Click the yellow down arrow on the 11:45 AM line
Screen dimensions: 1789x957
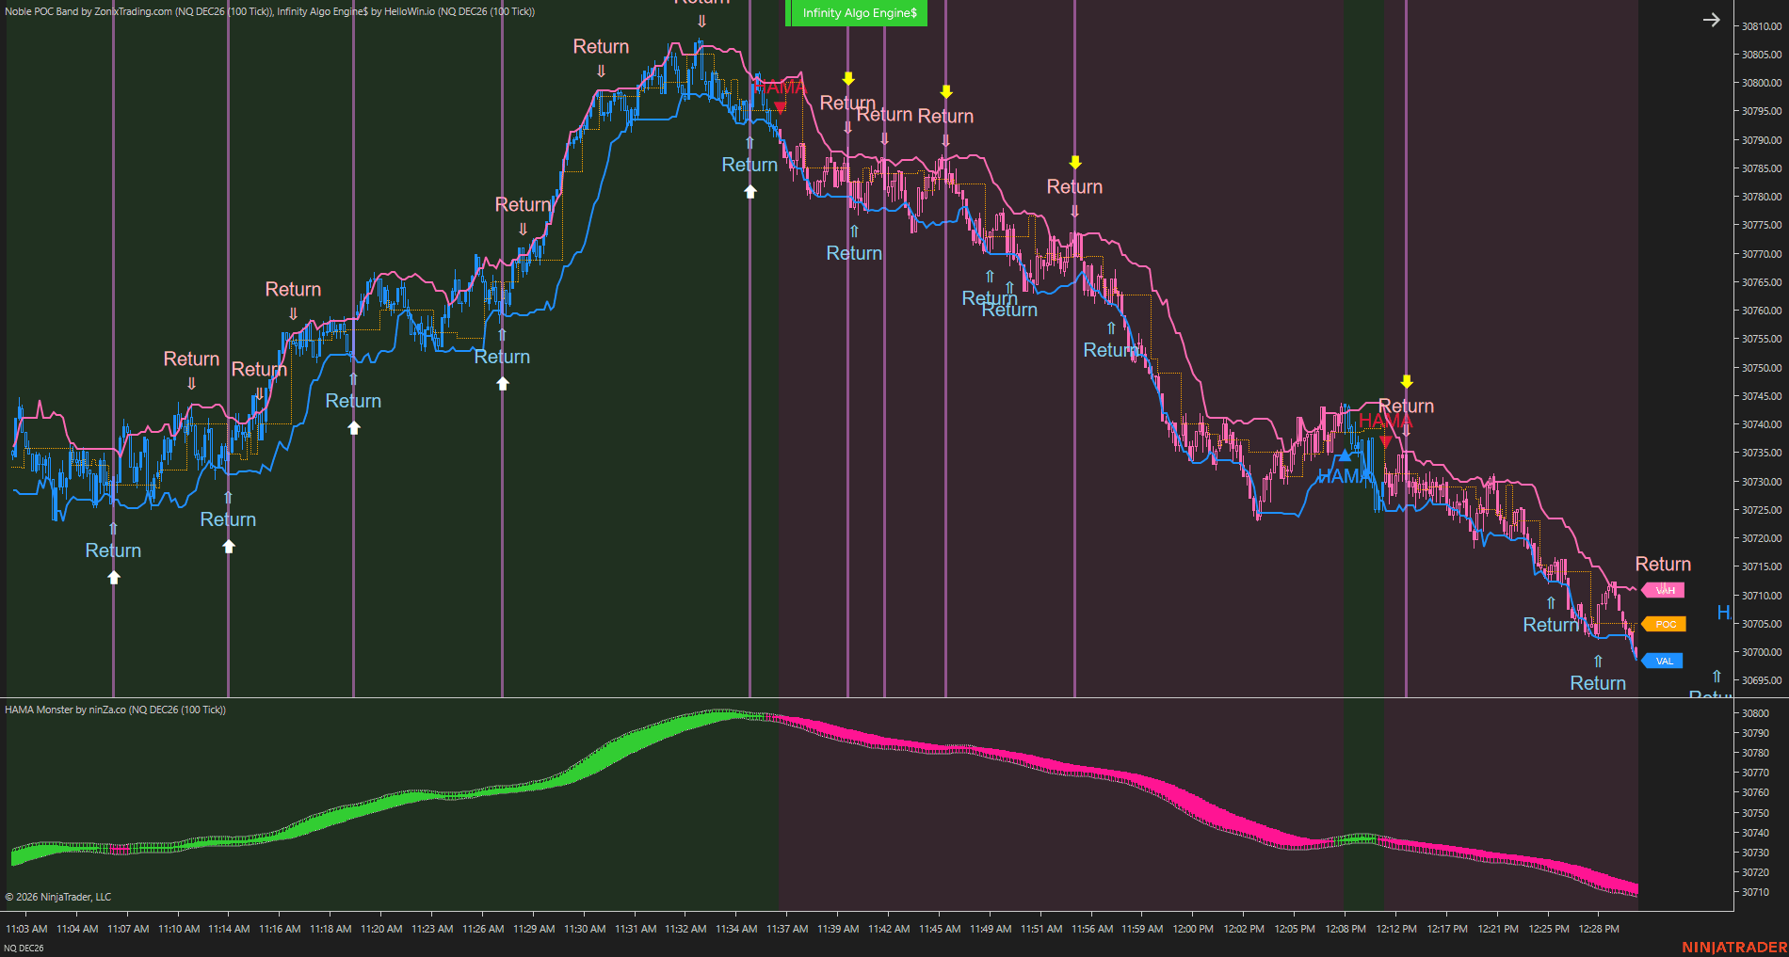point(945,91)
